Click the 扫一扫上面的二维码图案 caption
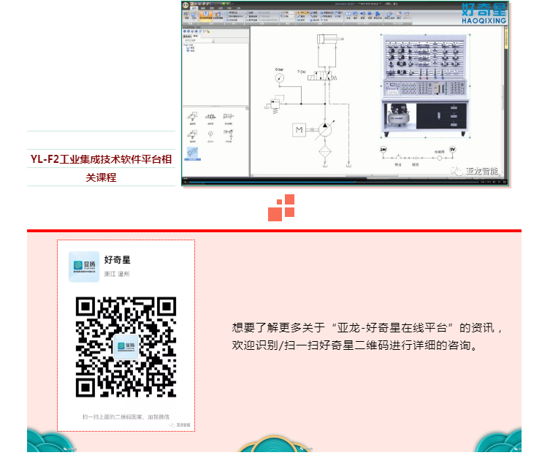This screenshot has height=466, width=542. (x=126, y=417)
